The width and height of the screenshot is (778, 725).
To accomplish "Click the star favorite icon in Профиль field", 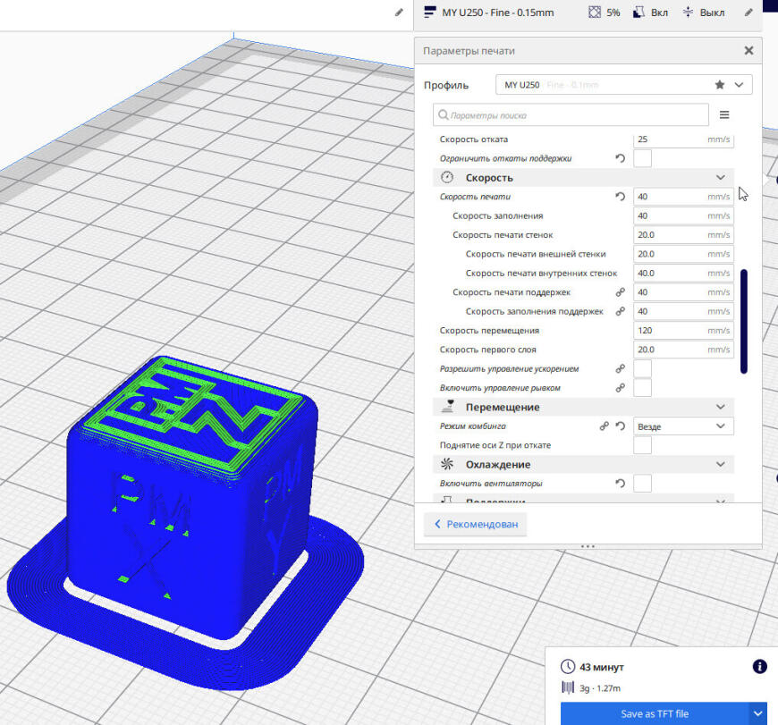I will tap(720, 85).
